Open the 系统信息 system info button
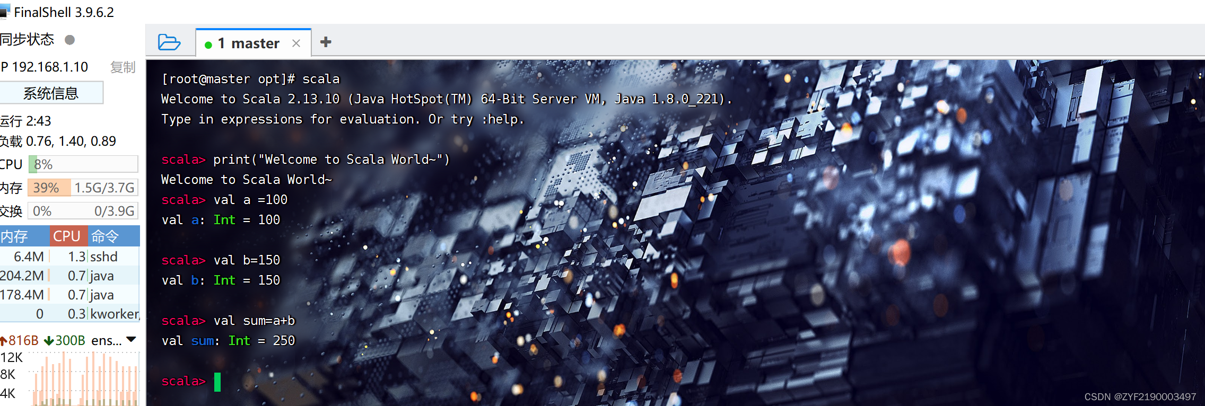This screenshot has width=1205, height=406. [x=51, y=93]
